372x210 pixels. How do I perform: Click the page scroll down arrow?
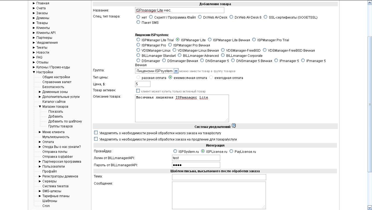coord(370,208)
